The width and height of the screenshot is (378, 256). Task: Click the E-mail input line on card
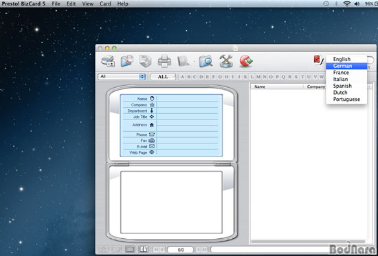pyautogui.click(x=188, y=146)
